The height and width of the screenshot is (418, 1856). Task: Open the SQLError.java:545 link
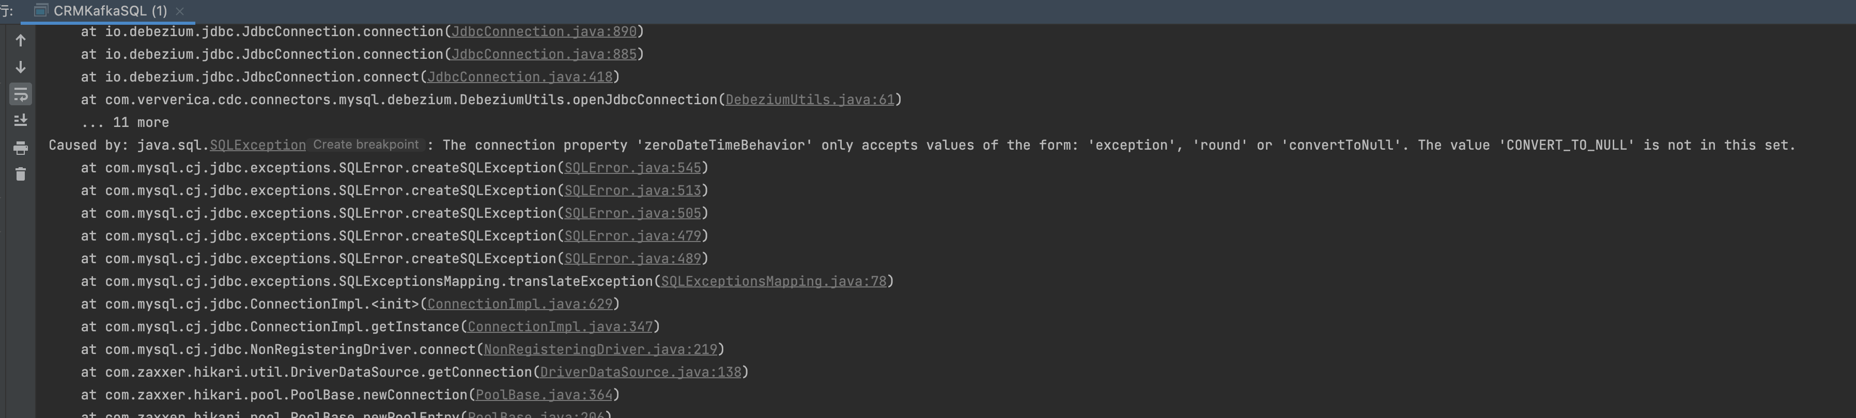click(x=632, y=168)
